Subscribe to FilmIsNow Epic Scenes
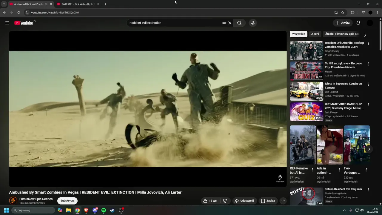This screenshot has height=215, width=382. coord(67,201)
